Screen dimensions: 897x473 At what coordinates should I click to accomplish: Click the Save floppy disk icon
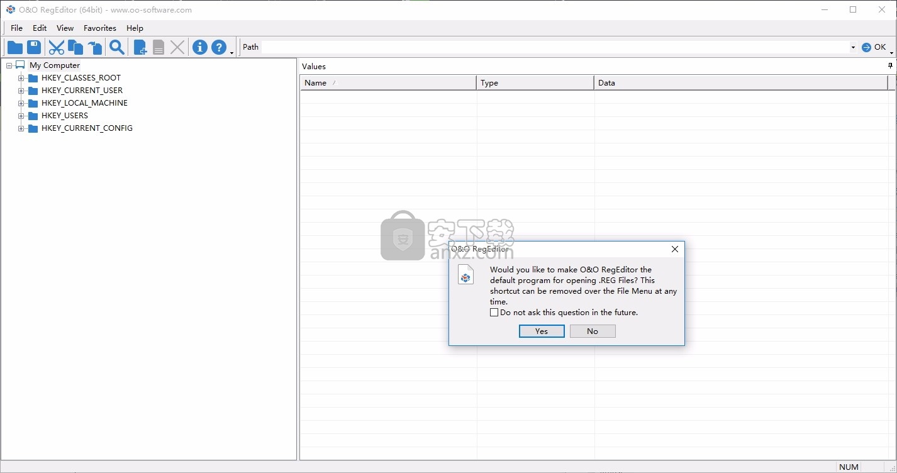click(34, 47)
